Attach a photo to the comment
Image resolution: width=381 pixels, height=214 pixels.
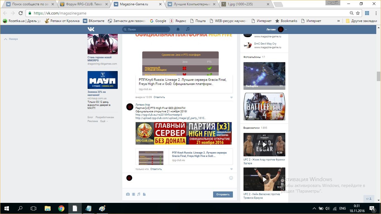(x=128, y=194)
